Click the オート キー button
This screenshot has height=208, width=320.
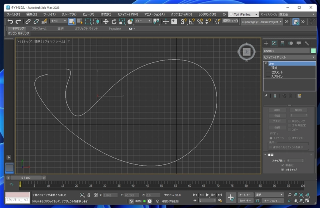pyautogui.click(x=245, y=195)
